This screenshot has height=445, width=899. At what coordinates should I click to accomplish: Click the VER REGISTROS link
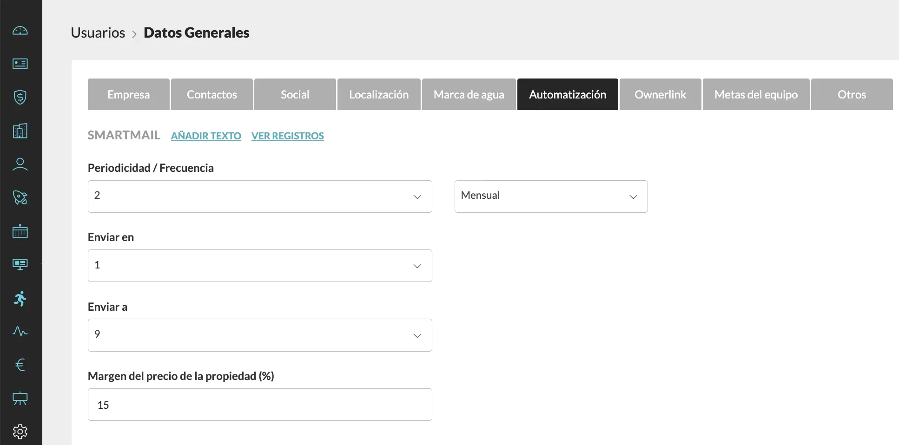coord(288,136)
